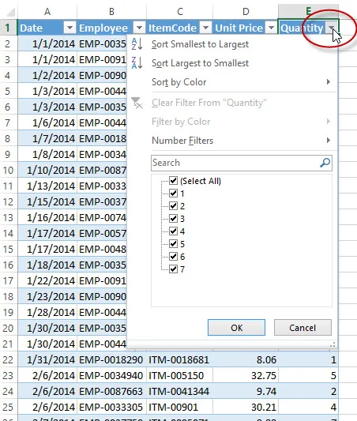
Task: Click unit price cell 30.21
Action: (x=246, y=407)
